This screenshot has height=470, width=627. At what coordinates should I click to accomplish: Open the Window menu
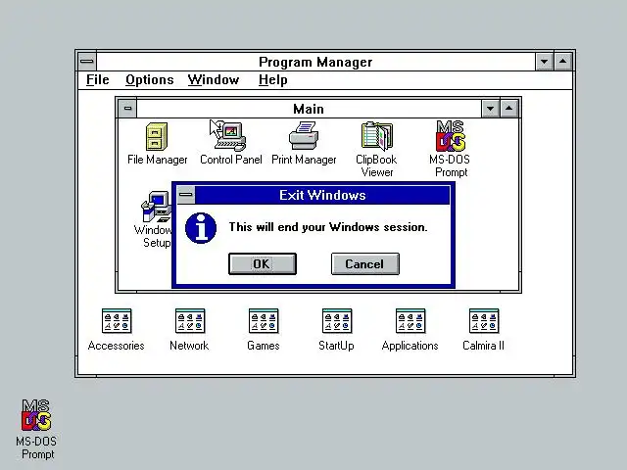tap(214, 80)
